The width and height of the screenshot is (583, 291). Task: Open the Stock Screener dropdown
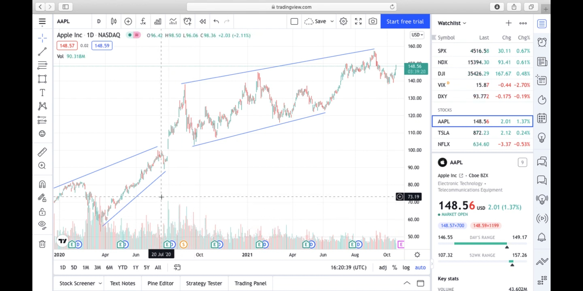coord(80,283)
